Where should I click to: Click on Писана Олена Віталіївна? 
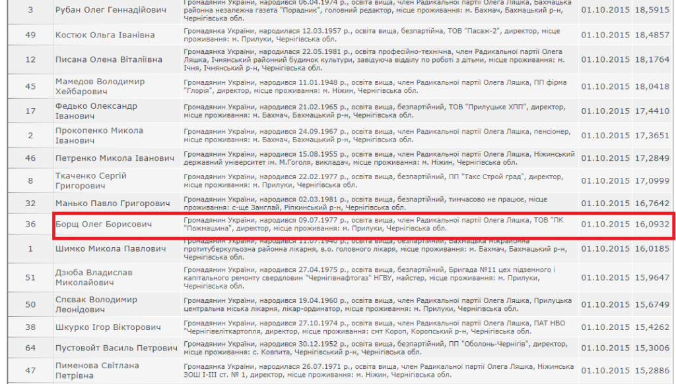pos(109,59)
